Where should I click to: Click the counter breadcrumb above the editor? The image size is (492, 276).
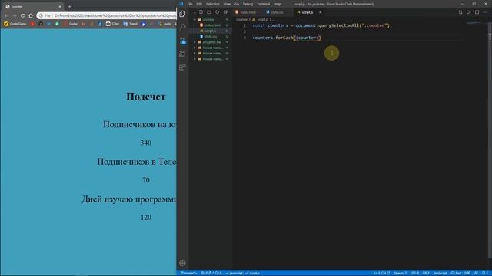coord(241,19)
